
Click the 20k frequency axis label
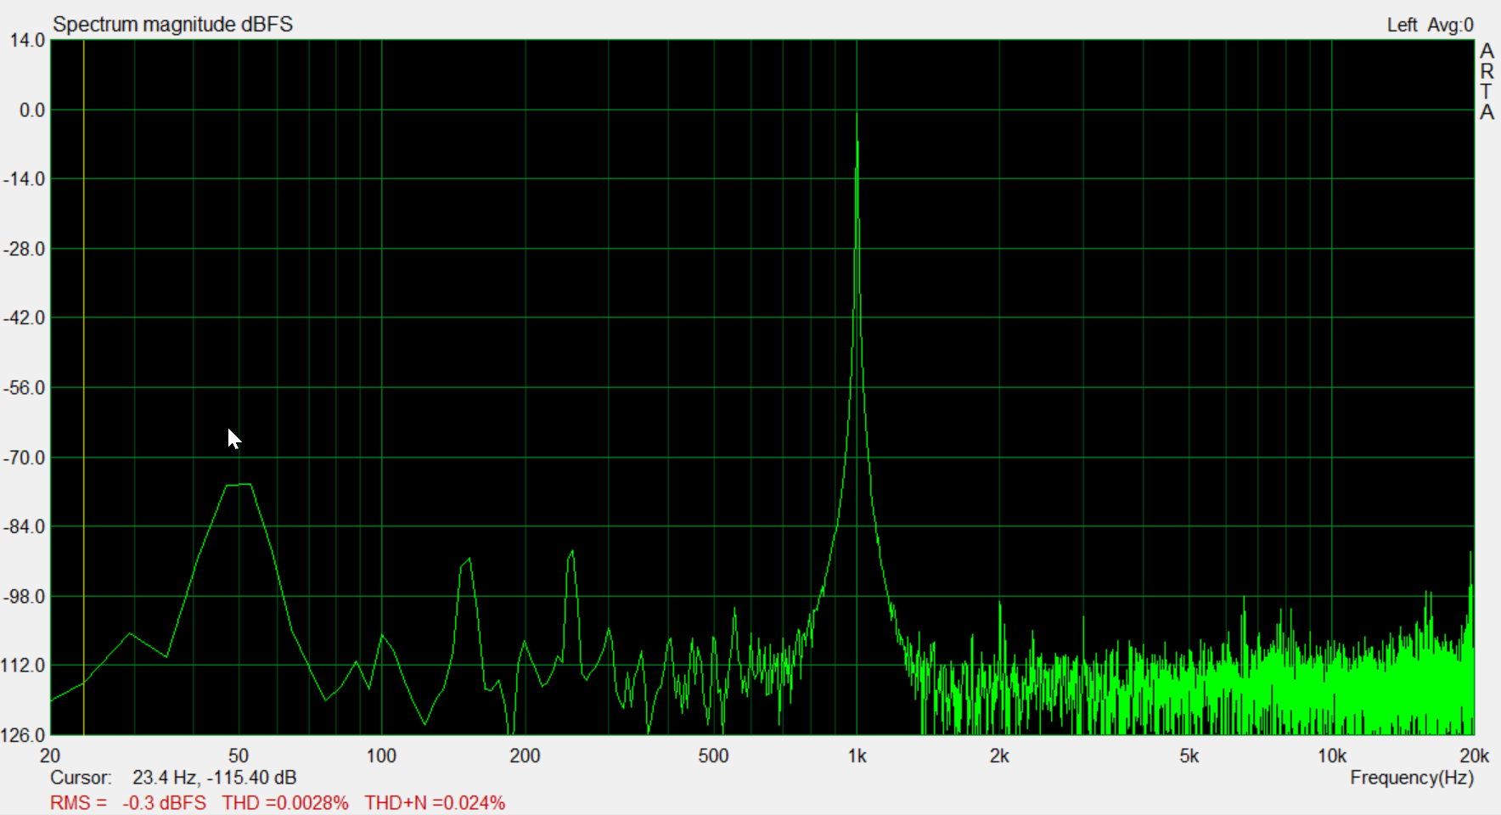coord(1474,756)
